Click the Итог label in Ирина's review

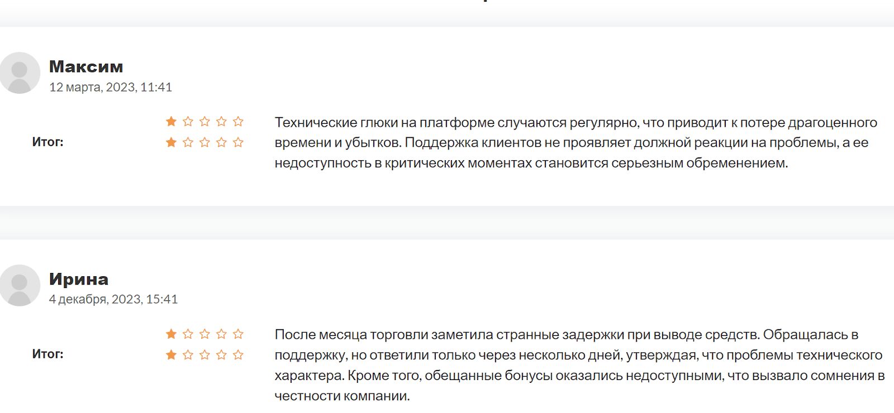point(48,354)
